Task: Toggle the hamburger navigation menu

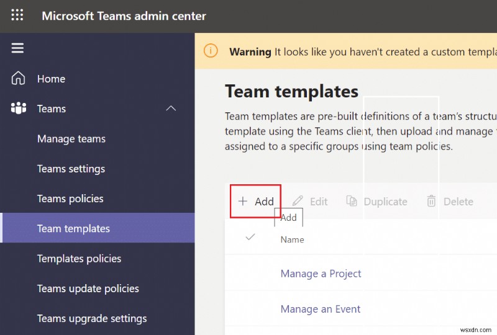Action: [x=17, y=48]
